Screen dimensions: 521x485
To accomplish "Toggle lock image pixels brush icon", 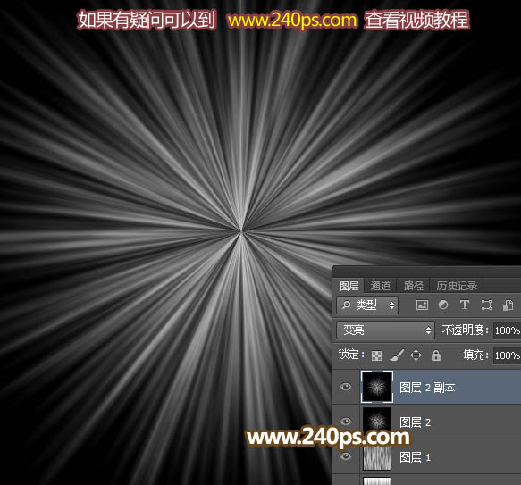I will click(397, 355).
